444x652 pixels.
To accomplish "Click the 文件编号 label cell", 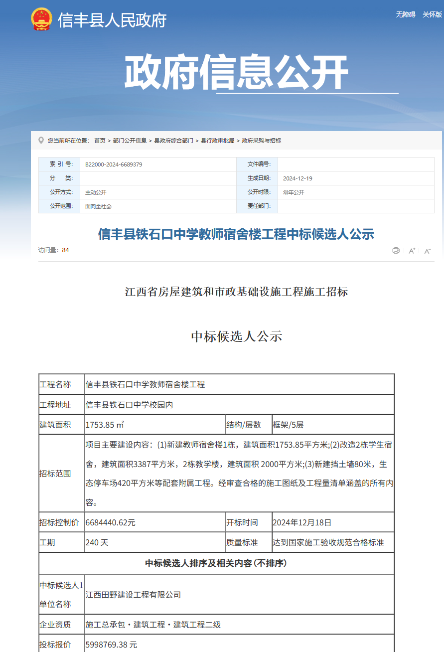I will pos(257,164).
